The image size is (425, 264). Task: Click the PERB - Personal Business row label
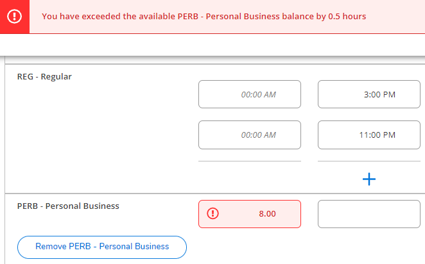(68, 206)
